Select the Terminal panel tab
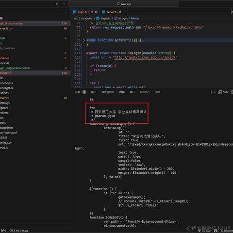233x233 pixels. pyautogui.click(x=122, y=92)
